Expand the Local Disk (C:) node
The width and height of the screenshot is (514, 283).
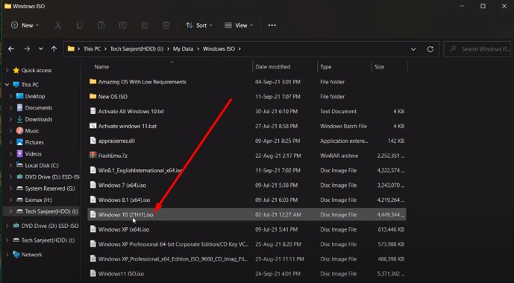(10, 165)
